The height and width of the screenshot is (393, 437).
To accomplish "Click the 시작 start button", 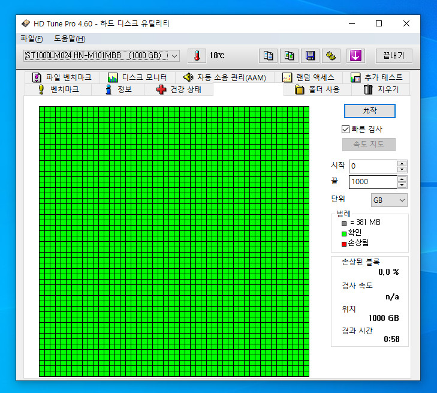I will [369, 111].
